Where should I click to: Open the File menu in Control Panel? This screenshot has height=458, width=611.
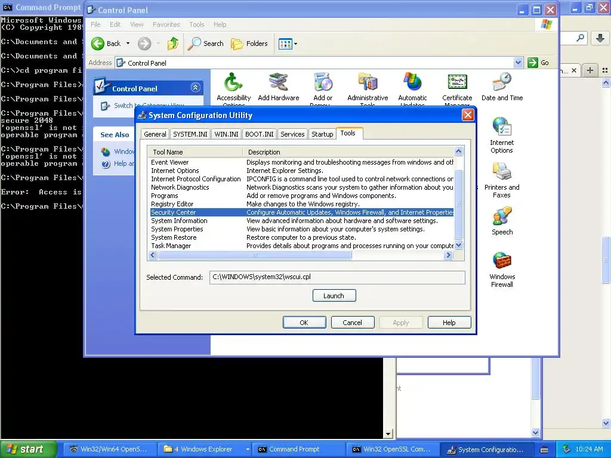[95, 24]
